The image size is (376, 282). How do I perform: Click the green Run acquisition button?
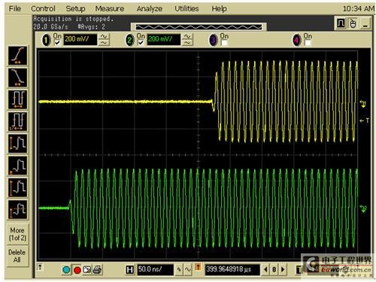66,270
